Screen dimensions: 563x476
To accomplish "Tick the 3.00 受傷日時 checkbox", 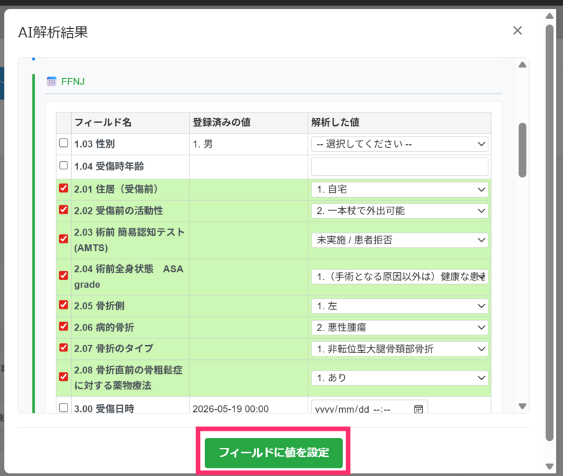I will coord(63,408).
